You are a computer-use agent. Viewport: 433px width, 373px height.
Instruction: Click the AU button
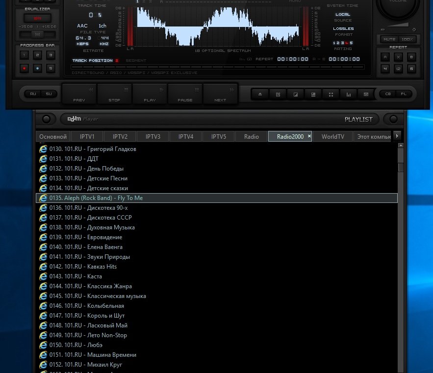pos(33,94)
